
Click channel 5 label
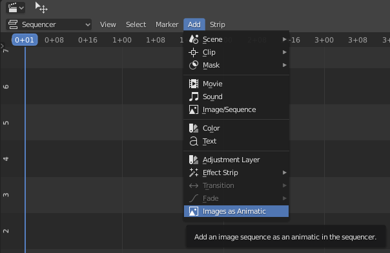pyautogui.click(x=6, y=123)
